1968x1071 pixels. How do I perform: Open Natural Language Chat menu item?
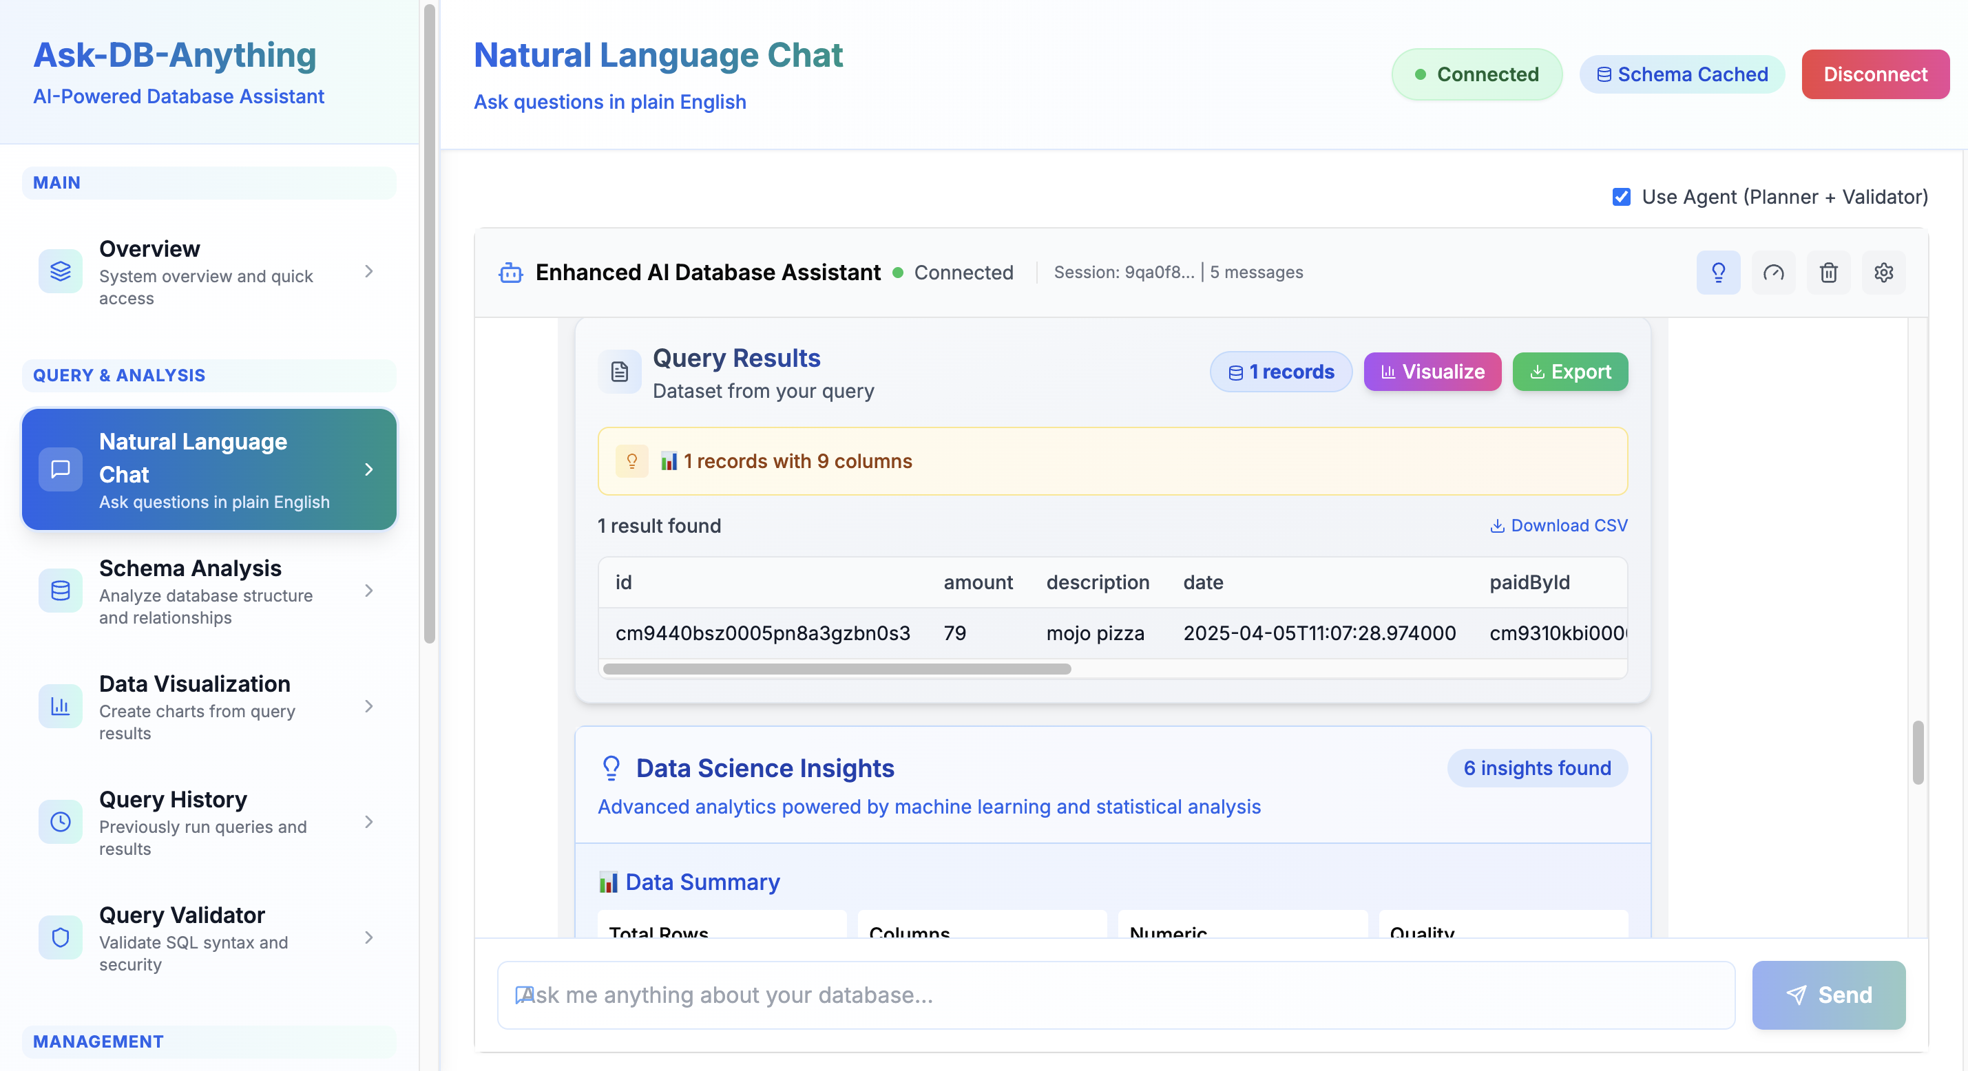click(x=209, y=469)
